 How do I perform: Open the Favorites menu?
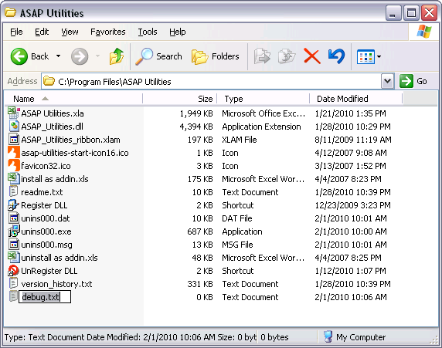coord(108,32)
